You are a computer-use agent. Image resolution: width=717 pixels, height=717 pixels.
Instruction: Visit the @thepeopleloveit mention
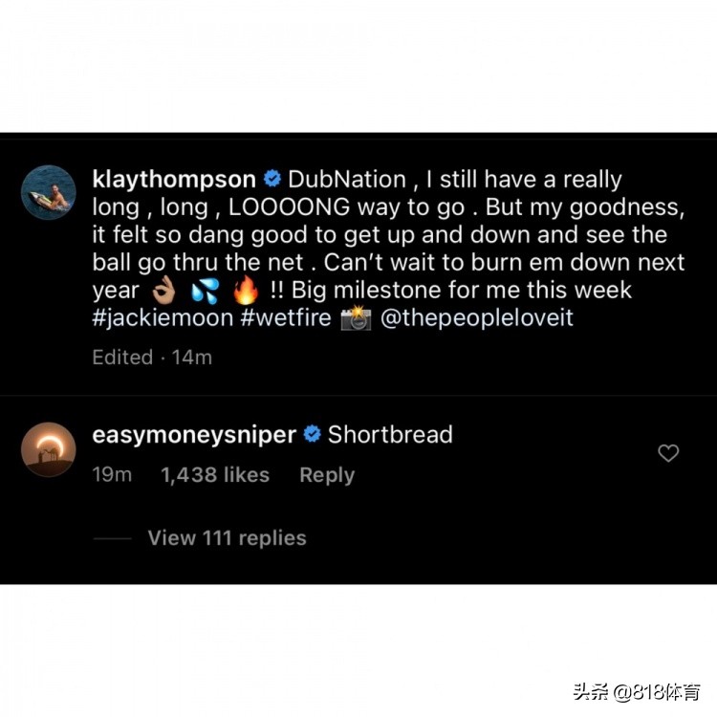click(x=476, y=317)
